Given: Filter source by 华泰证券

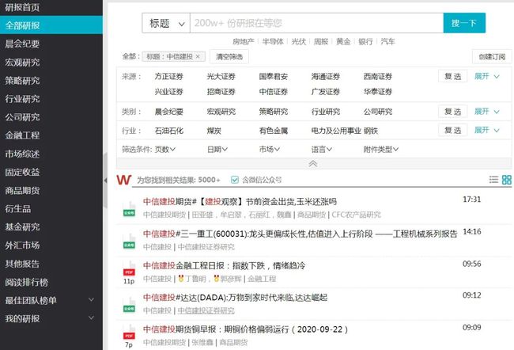Looking at the screenshot, I should [x=378, y=92].
